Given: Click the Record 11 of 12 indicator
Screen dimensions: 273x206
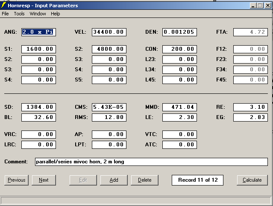Looking at the screenshot, I should click(198, 180).
